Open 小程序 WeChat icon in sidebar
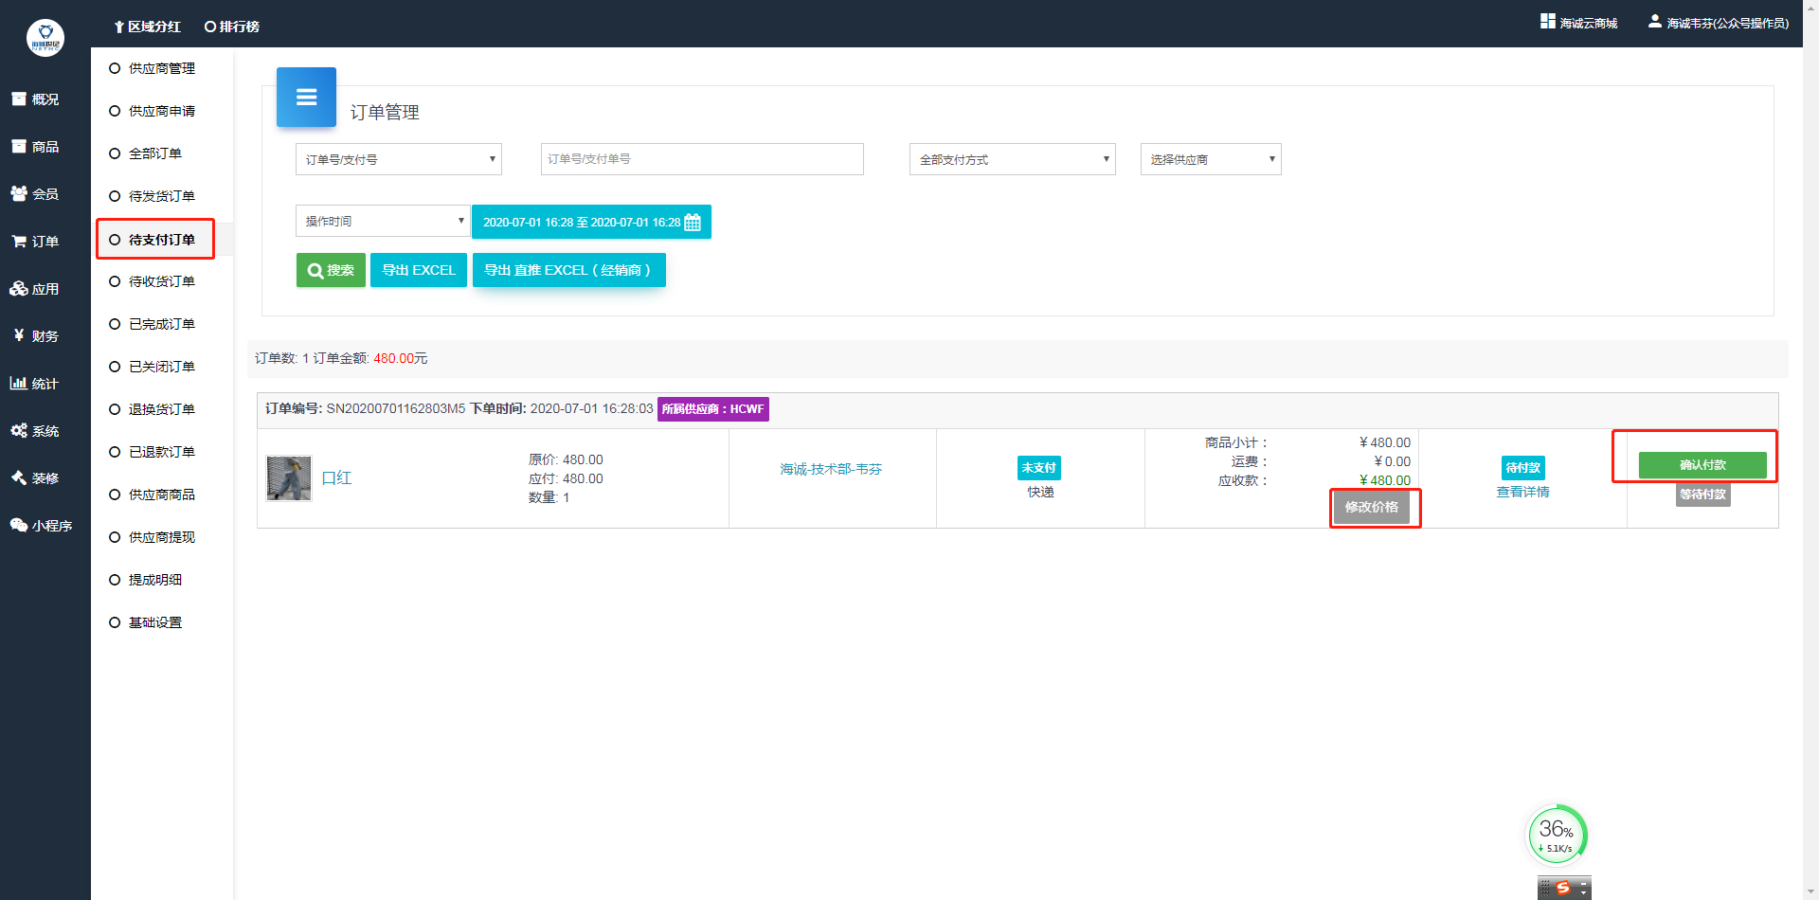1819x900 pixels. point(19,525)
